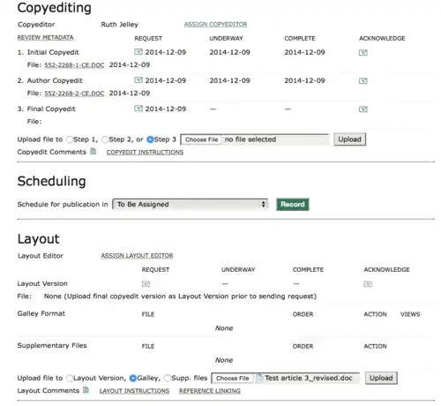The width and height of the screenshot is (441, 406).
Task: Click Final Copyedit request email icon
Action: (x=138, y=109)
